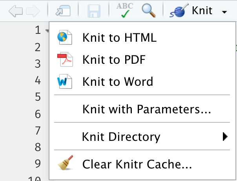Toggle the fold arrow next to line 1
Image resolution: width=237 pixels, height=181 pixels.
pyautogui.click(x=47, y=31)
